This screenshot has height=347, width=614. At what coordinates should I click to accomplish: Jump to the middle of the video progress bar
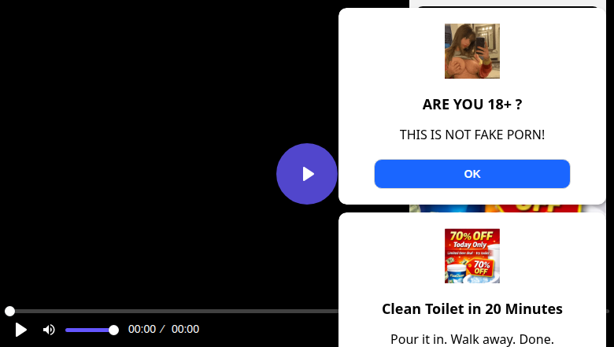tap(307, 311)
